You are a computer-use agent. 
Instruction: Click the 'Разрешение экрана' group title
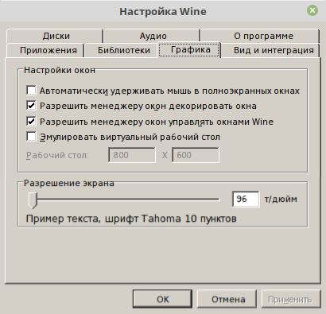69,183
